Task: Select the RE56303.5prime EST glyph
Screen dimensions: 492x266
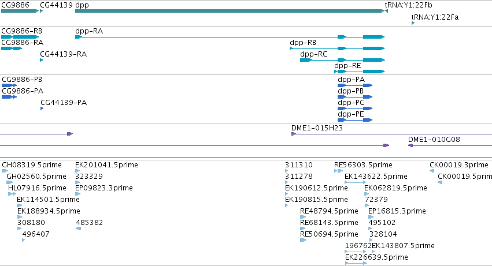Action: click(339, 171)
